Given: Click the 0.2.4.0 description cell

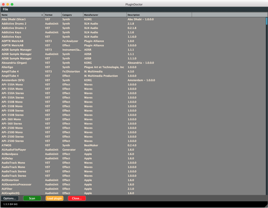Looking at the screenshot, I should 132,145.
